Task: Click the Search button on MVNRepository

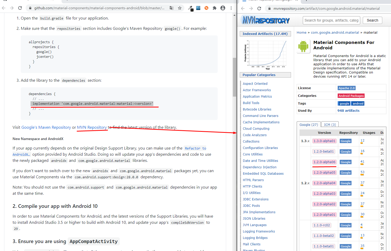Action: [x=372, y=20]
